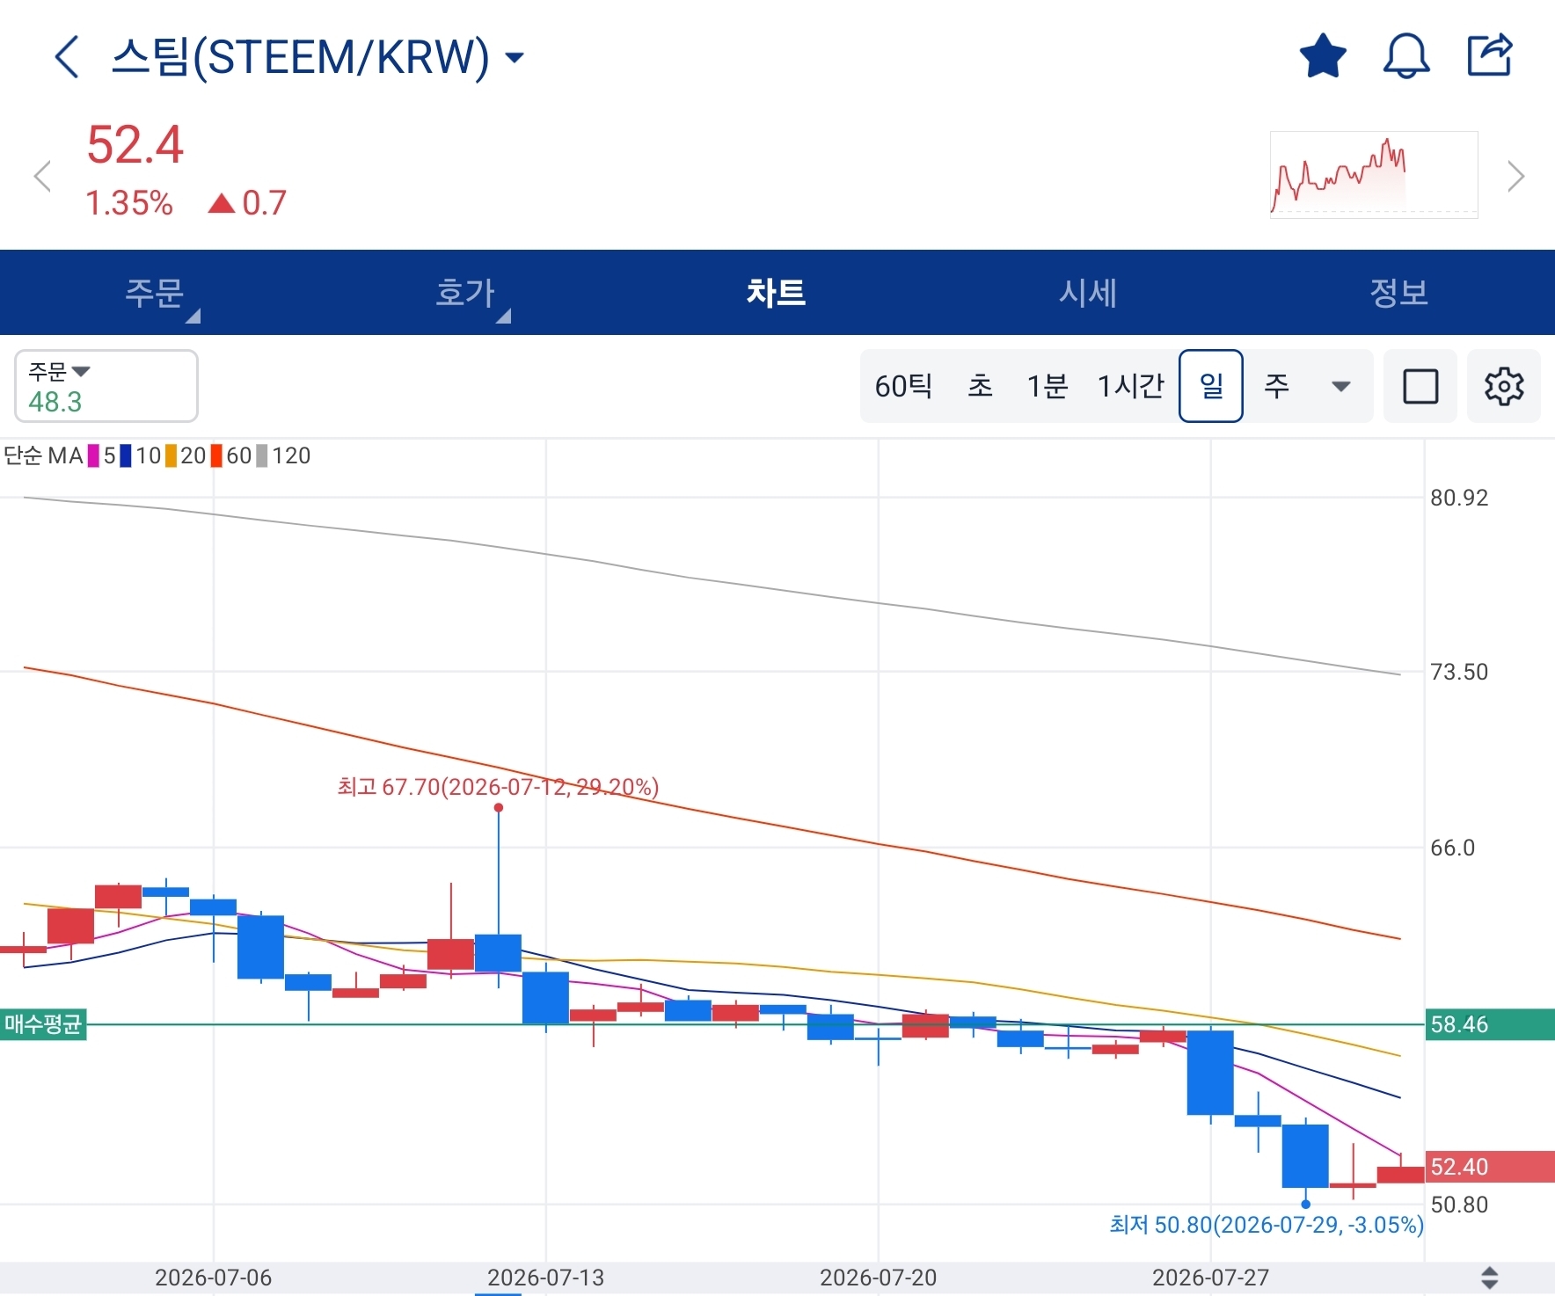Select the 1분 chart interval
1555x1296 pixels.
1048,386
